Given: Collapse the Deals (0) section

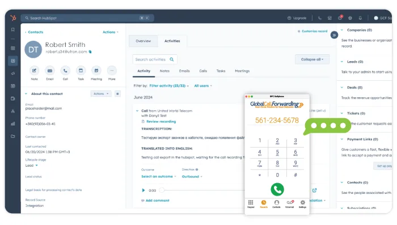Looking at the screenshot, I should pos(342,88).
